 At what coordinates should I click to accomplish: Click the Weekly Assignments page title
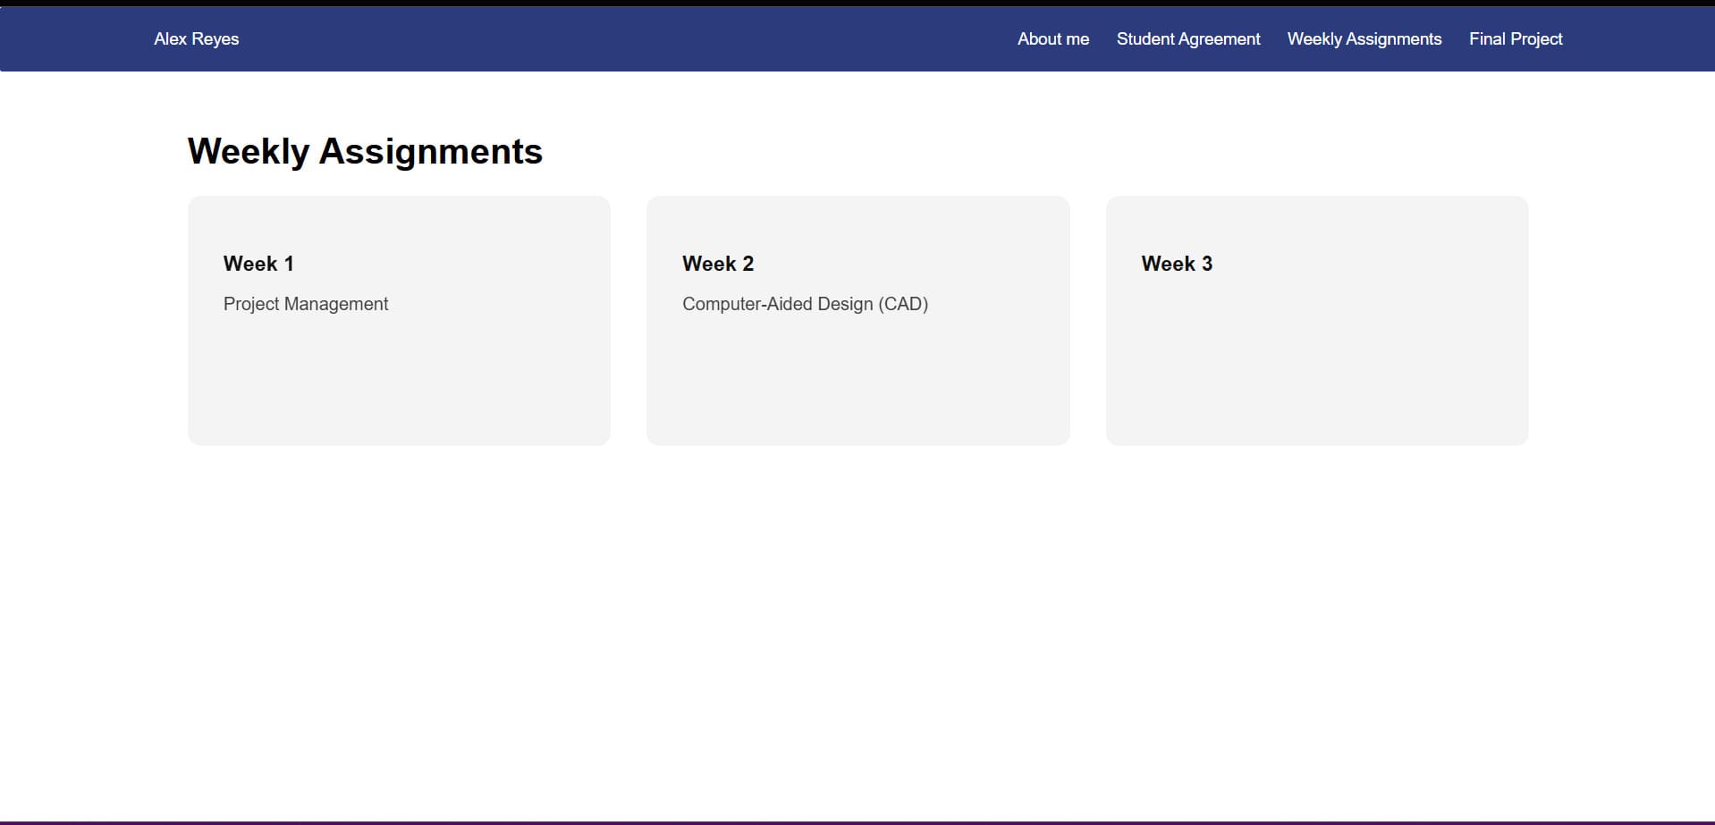[365, 150]
